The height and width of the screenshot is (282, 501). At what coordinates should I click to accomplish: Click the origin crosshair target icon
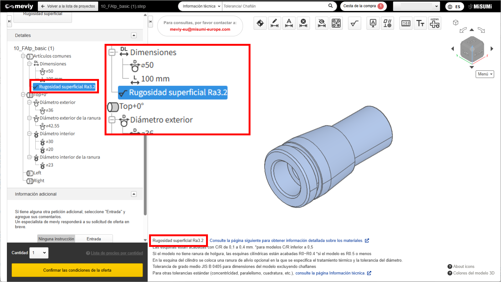coord(260,23)
